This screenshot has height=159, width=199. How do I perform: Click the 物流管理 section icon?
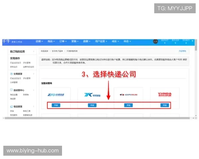(x=11, y=107)
